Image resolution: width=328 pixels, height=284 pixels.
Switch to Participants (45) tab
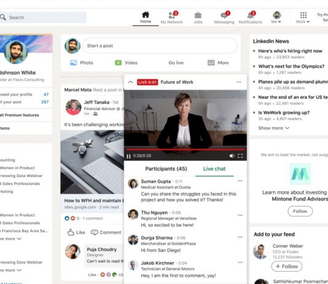tap(166, 168)
